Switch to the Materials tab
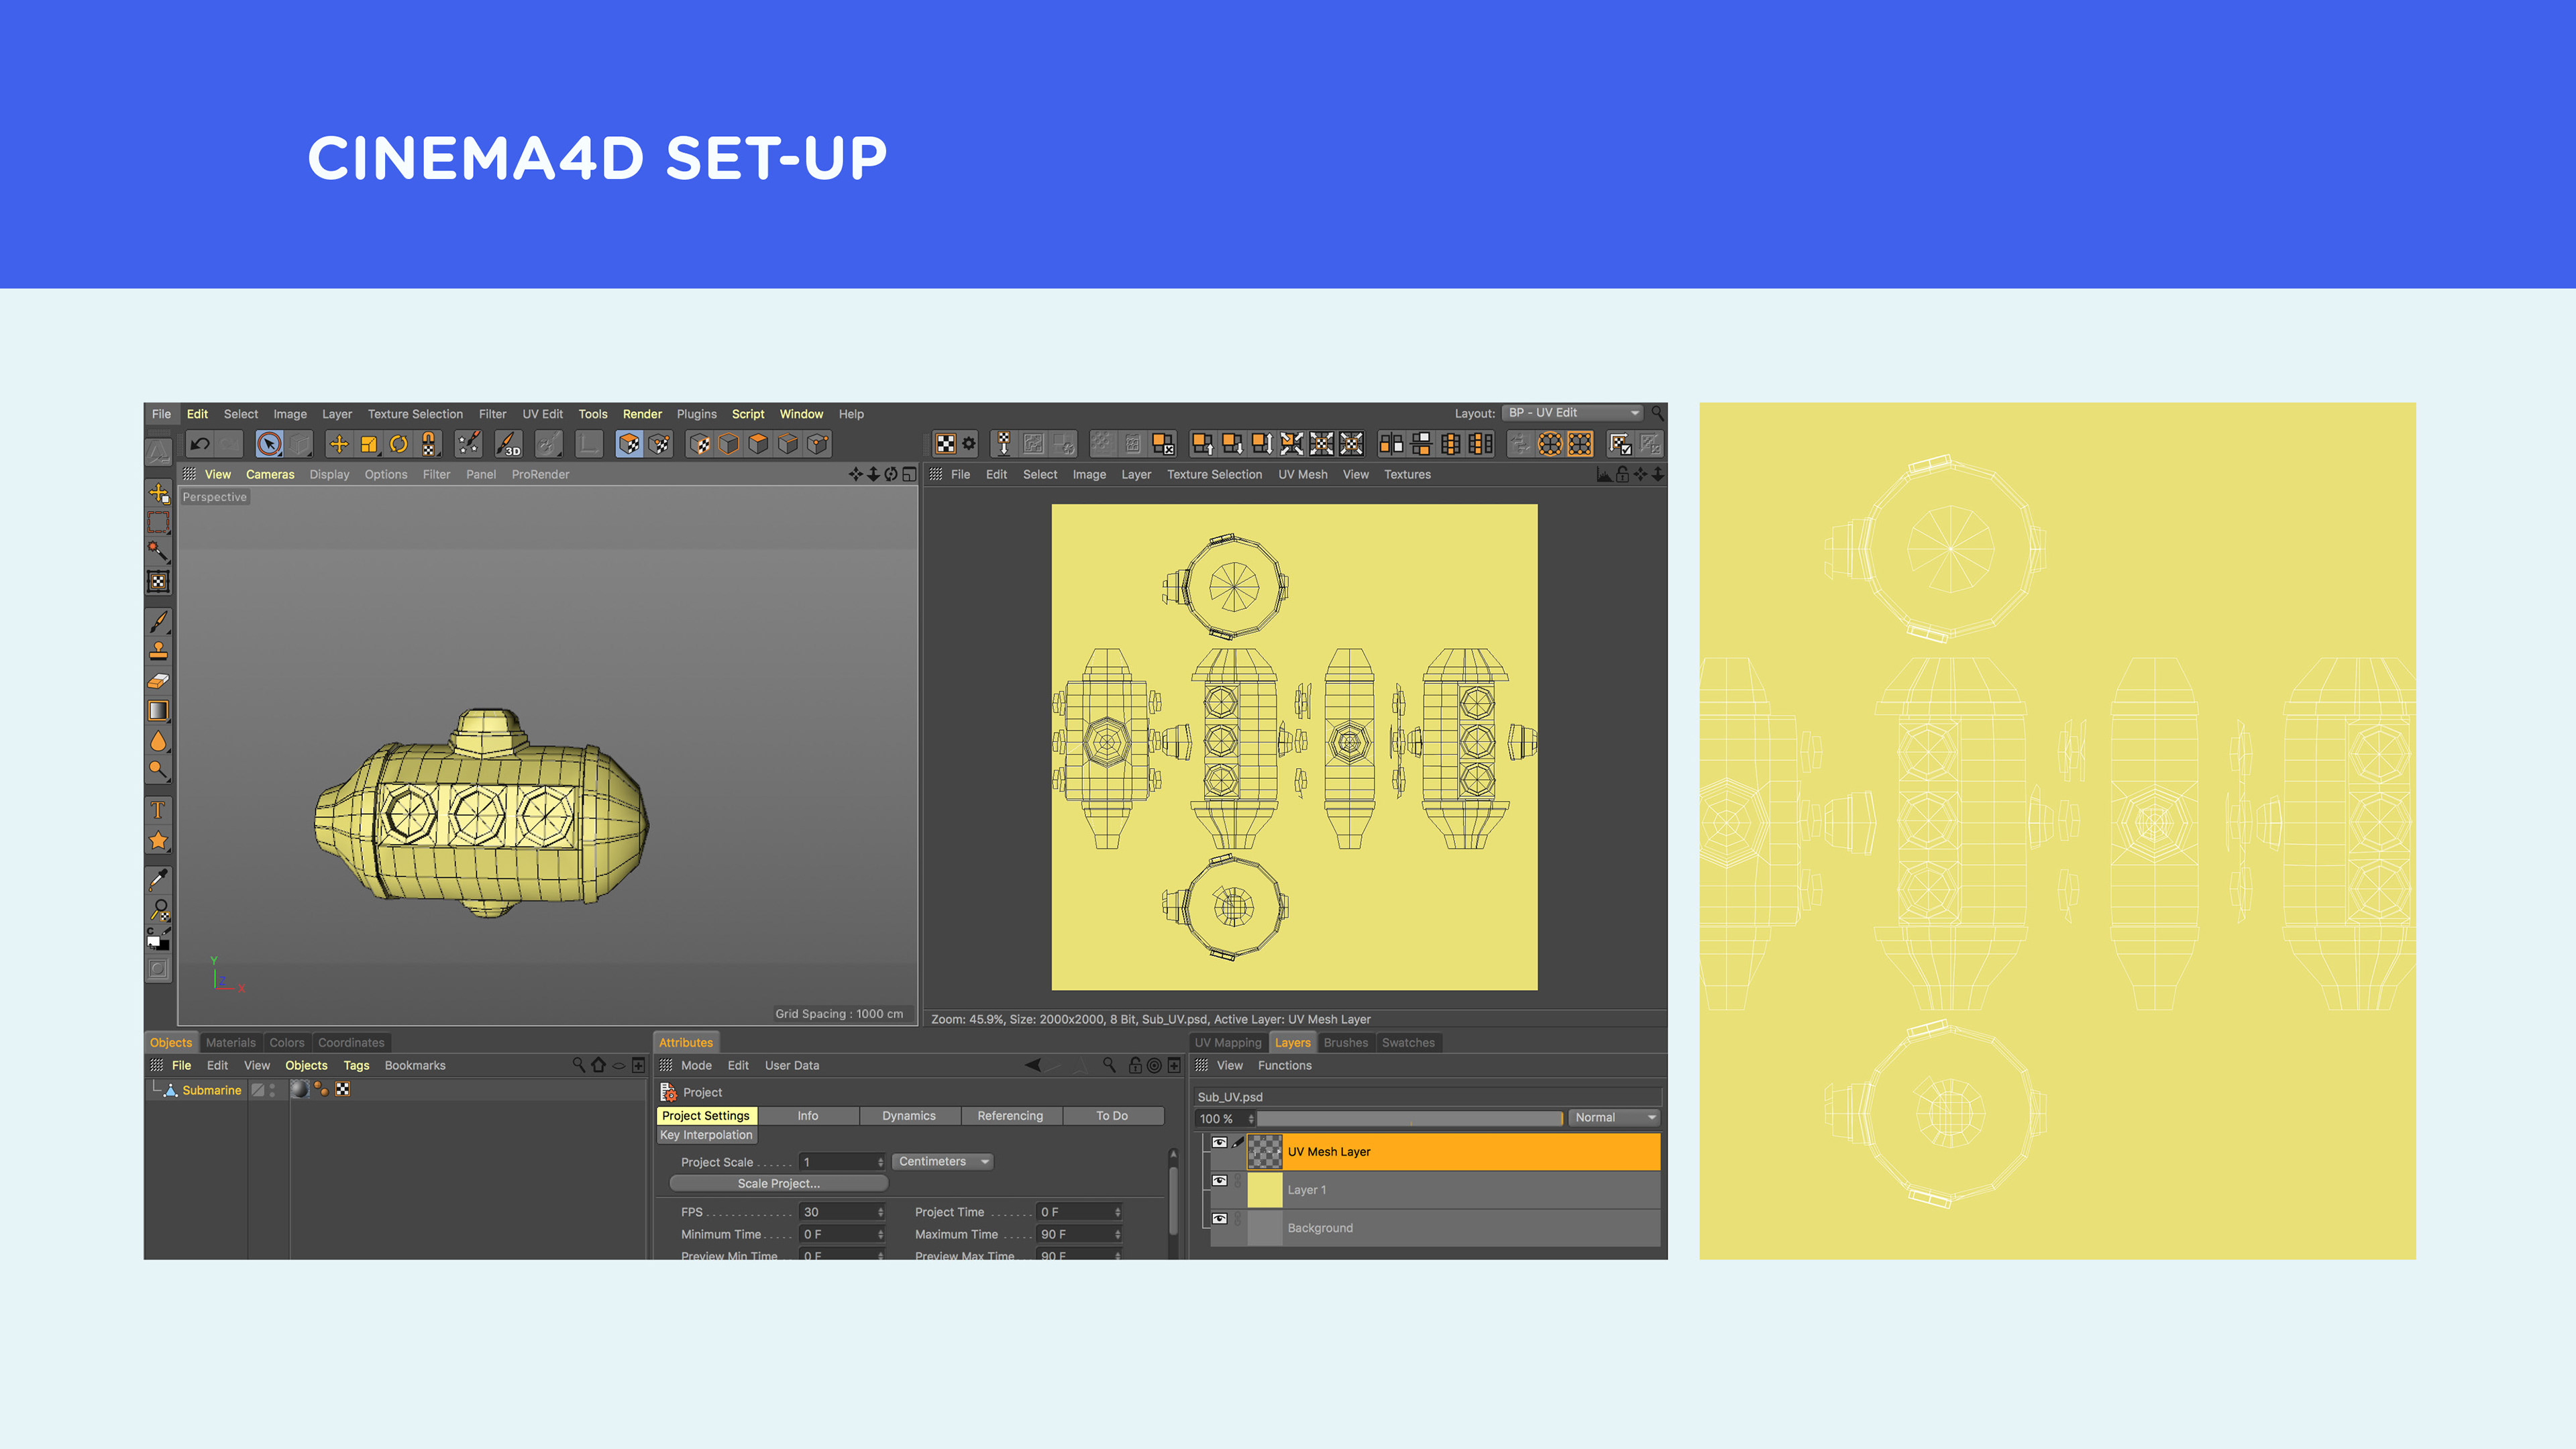 pos(230,1042)
